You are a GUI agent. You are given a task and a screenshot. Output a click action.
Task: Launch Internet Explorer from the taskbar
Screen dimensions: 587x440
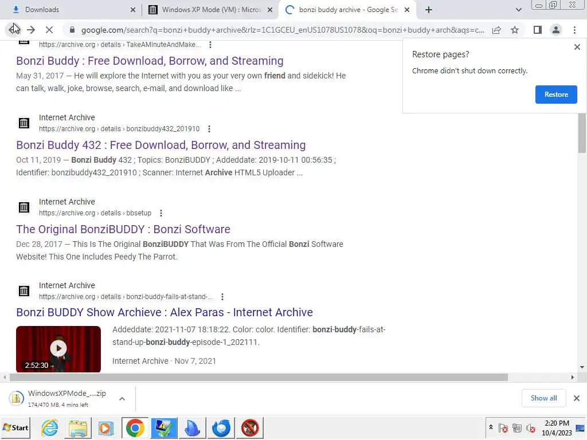coord(49,427)
